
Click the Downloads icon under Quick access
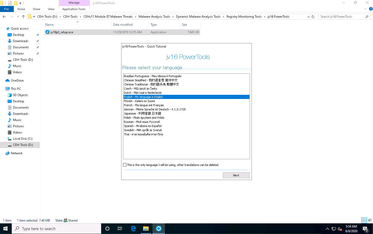click(10, 41)
